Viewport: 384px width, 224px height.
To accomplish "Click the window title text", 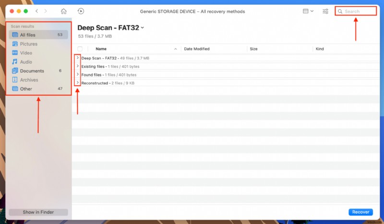I will coord(192,12).
